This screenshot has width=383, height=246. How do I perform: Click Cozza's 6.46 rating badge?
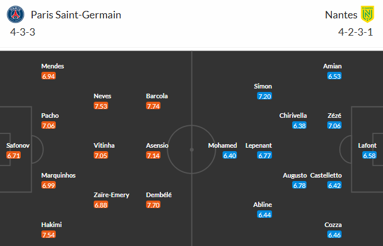click(334, 235)
